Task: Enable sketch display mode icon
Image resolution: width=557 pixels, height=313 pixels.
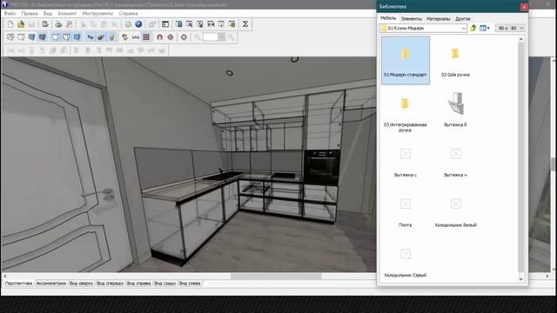Action: [21, 37]
